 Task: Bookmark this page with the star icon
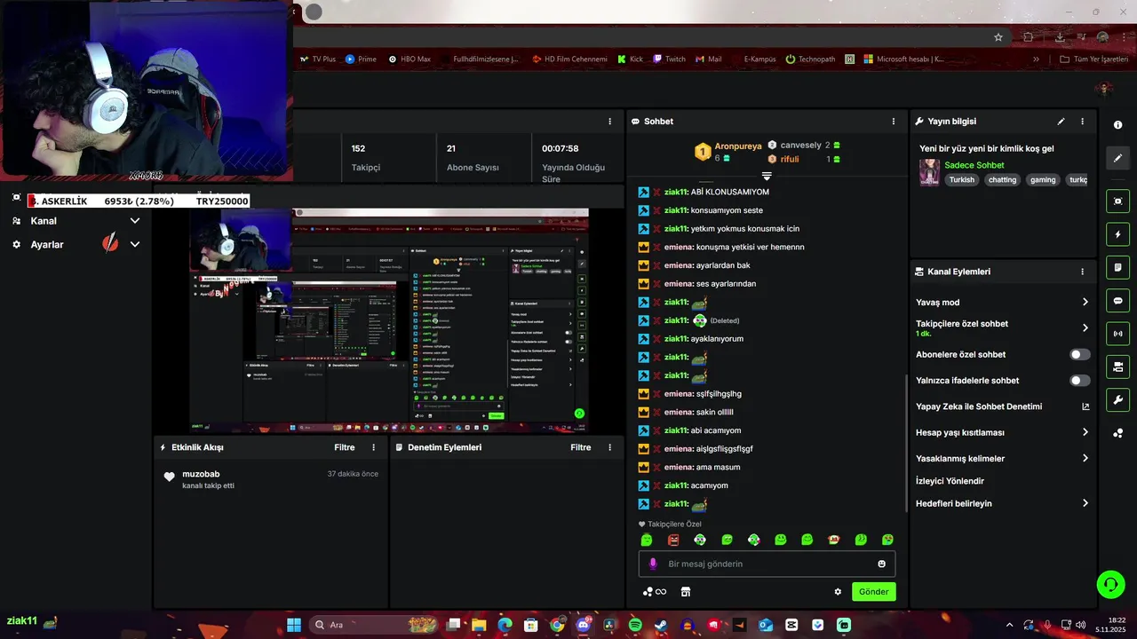tap(998, 37)
